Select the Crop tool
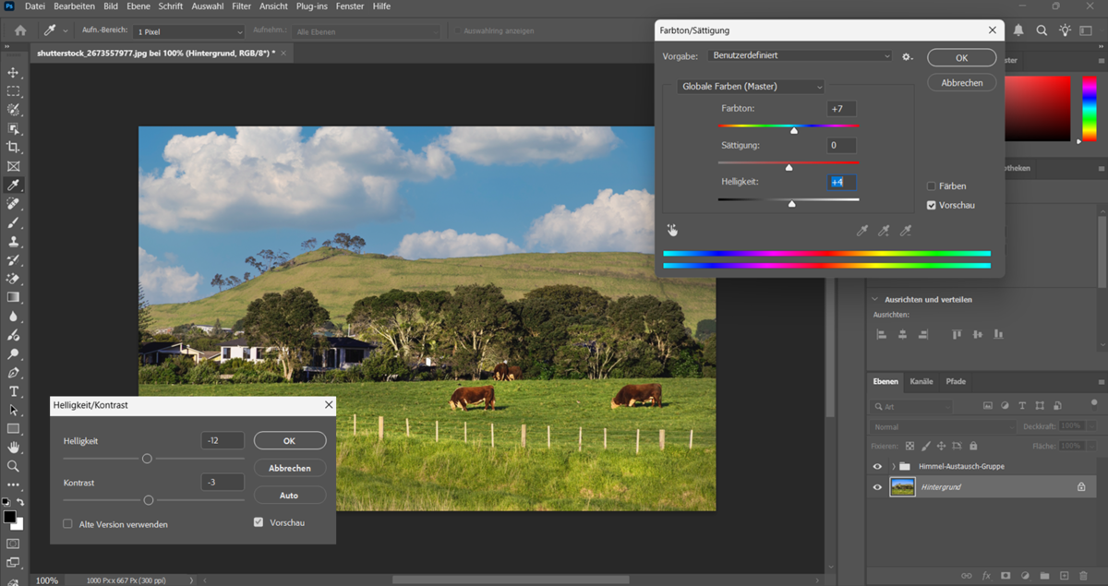Screen dimensions: 1108x586 (x=13, y=146)
